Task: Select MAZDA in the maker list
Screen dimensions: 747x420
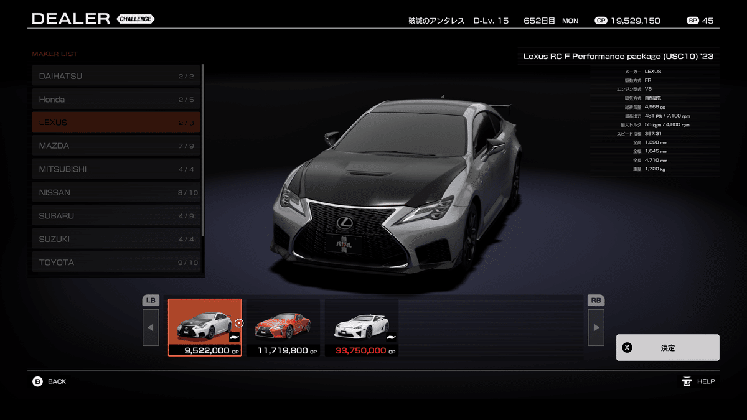Action: 116,146
